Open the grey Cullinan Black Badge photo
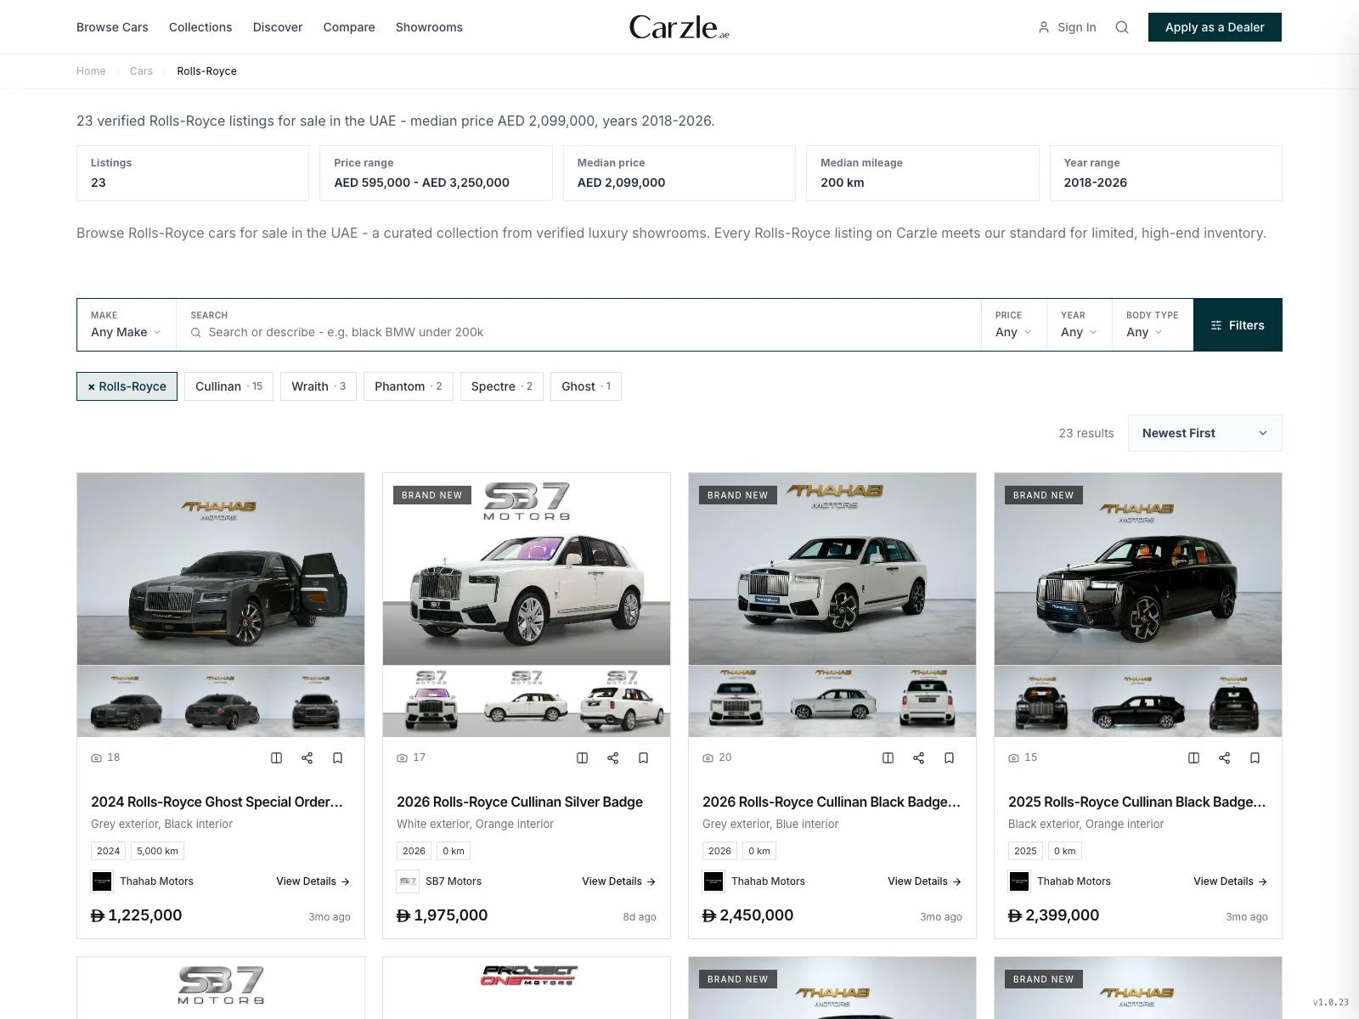This screenshot has width=1359, height=1019. pyautogui.click(x=832, y=569)
